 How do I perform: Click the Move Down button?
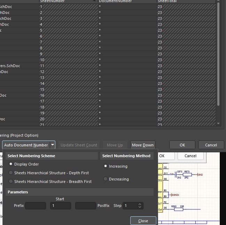point(143,145)
